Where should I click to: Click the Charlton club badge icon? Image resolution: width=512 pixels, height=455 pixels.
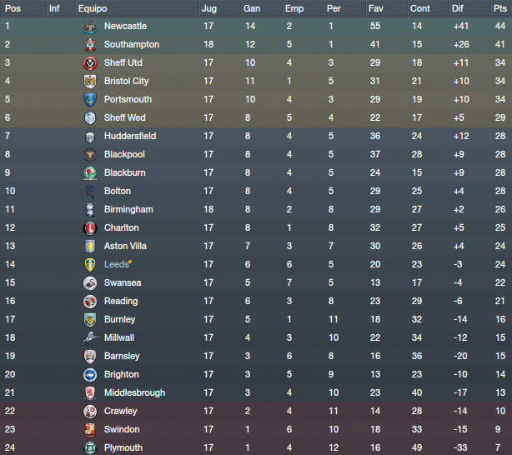[x=90, y=227]
